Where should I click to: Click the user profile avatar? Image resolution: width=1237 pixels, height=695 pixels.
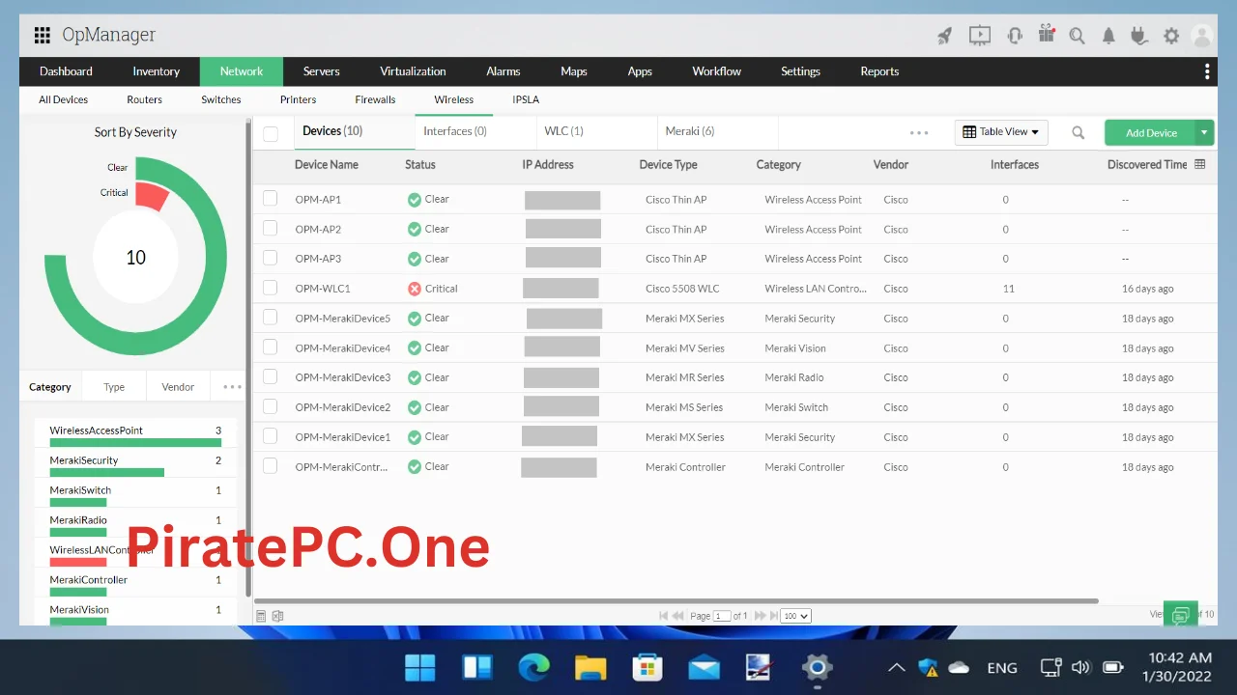point(1202,36)
